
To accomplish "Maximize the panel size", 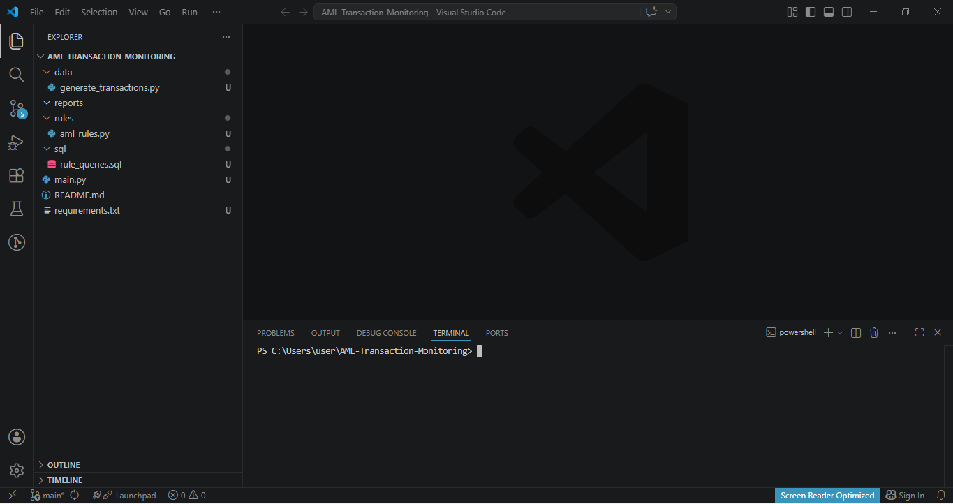I will [x=919, y=333].
